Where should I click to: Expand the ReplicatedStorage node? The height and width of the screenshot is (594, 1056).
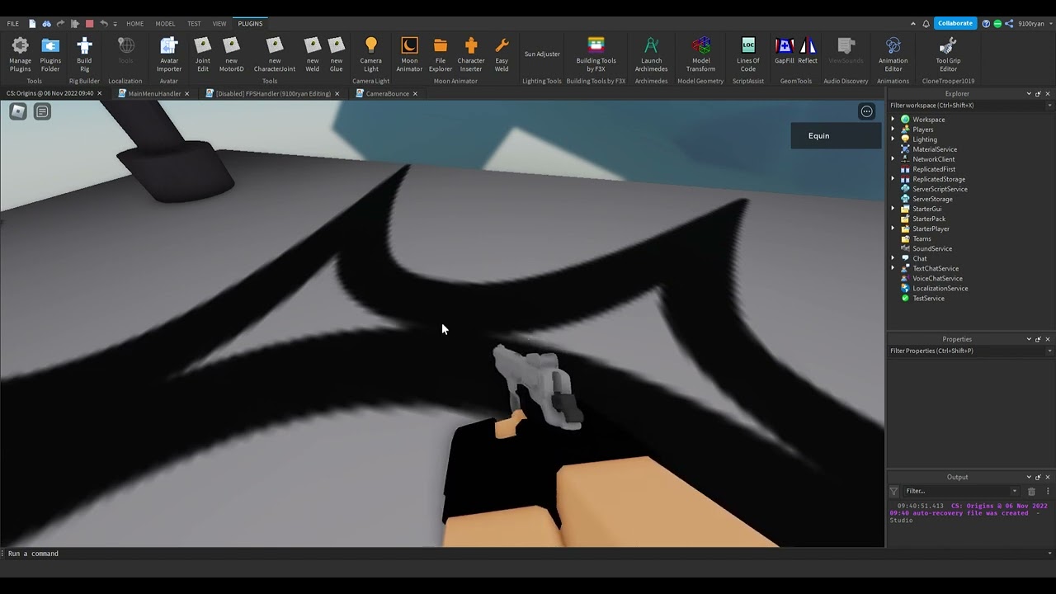coord(893,179)
